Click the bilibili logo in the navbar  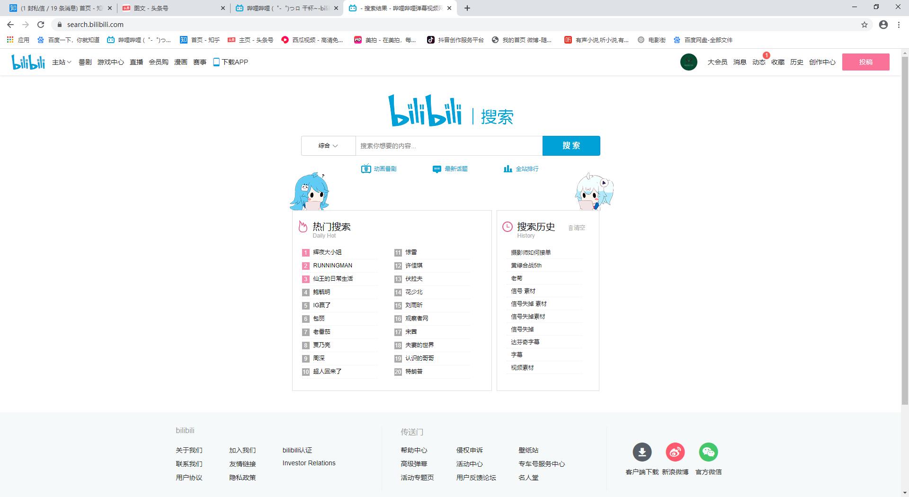(x=27, y=62)
